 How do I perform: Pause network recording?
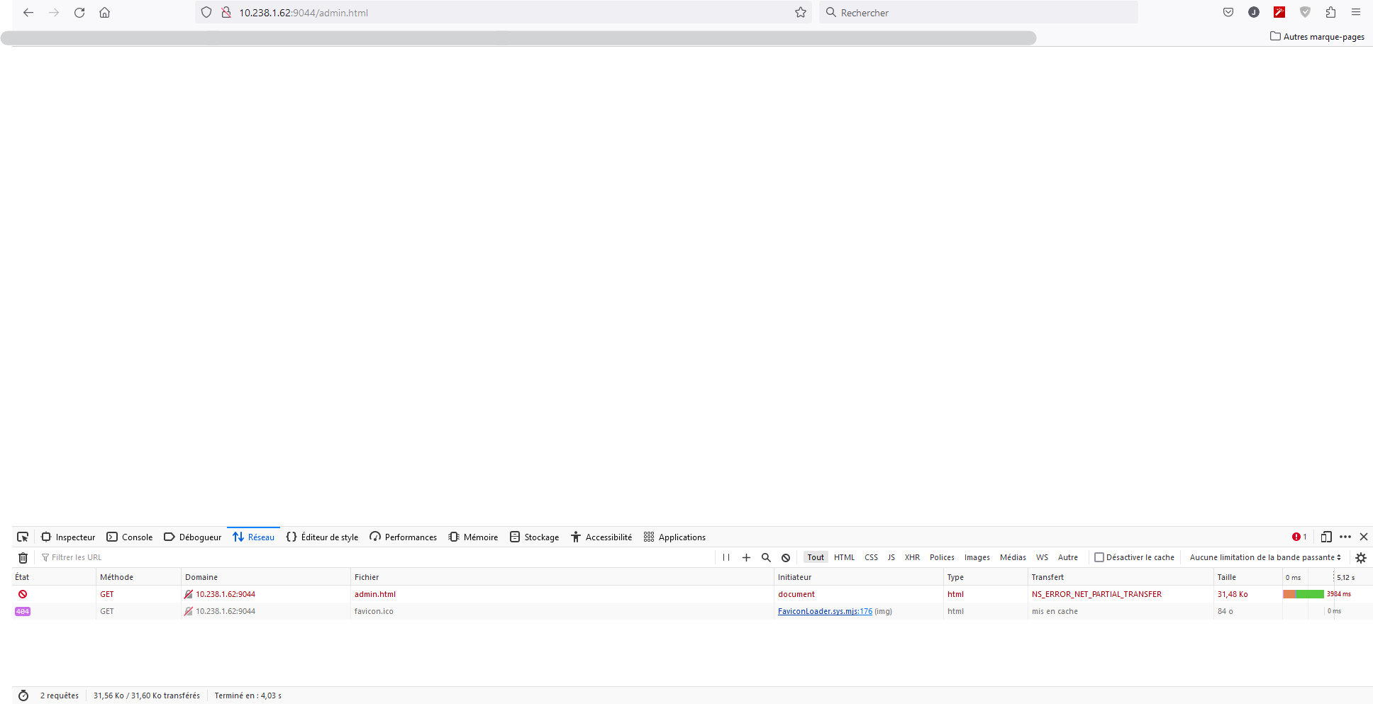(x=726, y=557)
